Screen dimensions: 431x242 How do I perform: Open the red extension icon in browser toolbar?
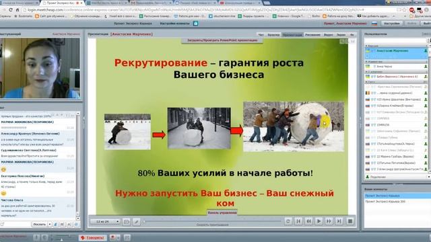click(411, 10)
